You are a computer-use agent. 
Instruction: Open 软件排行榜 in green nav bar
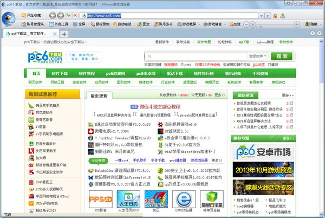click(204, 73)
